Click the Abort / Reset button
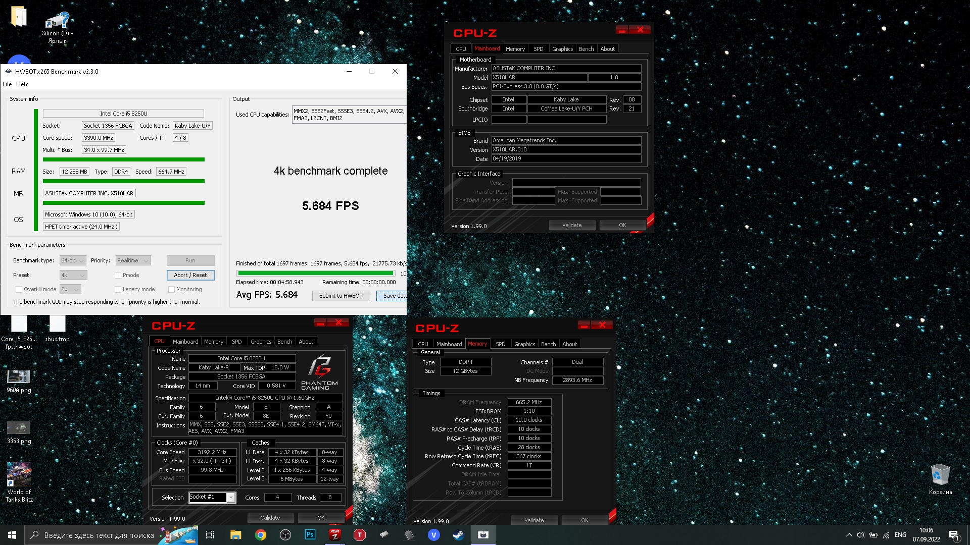The height and width of the screenshot is (545, 970). (190, 275)
